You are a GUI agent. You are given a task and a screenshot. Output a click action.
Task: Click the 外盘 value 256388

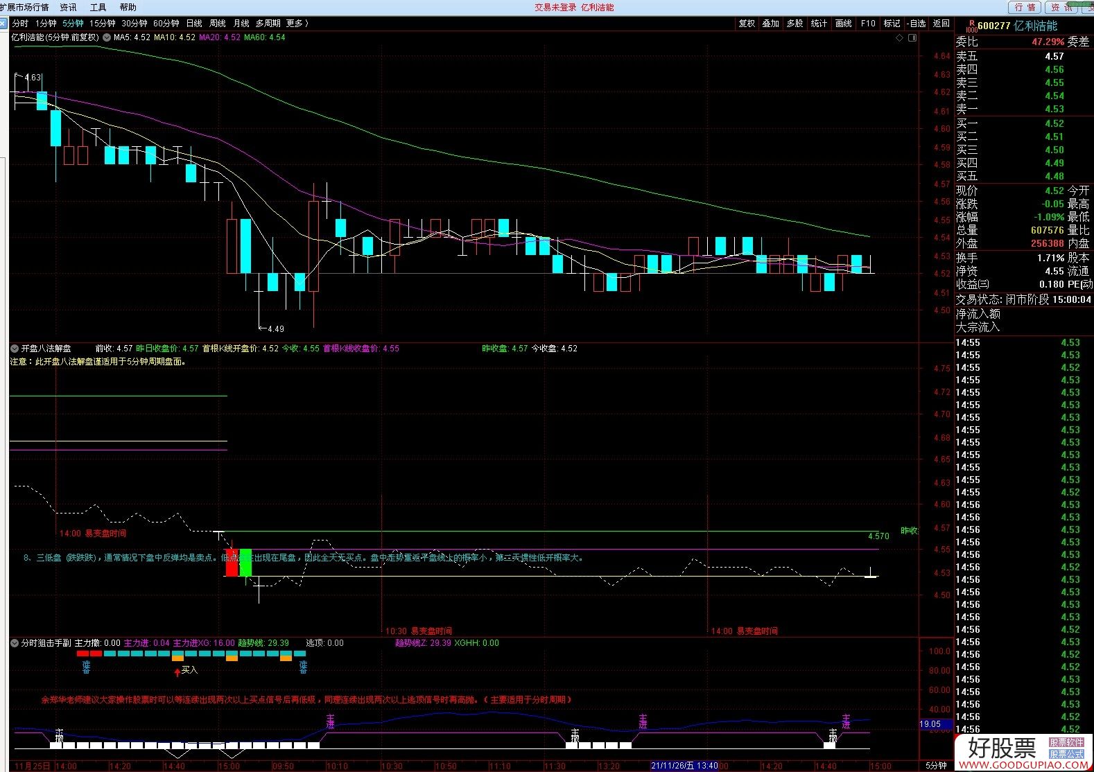(1047, 243)
